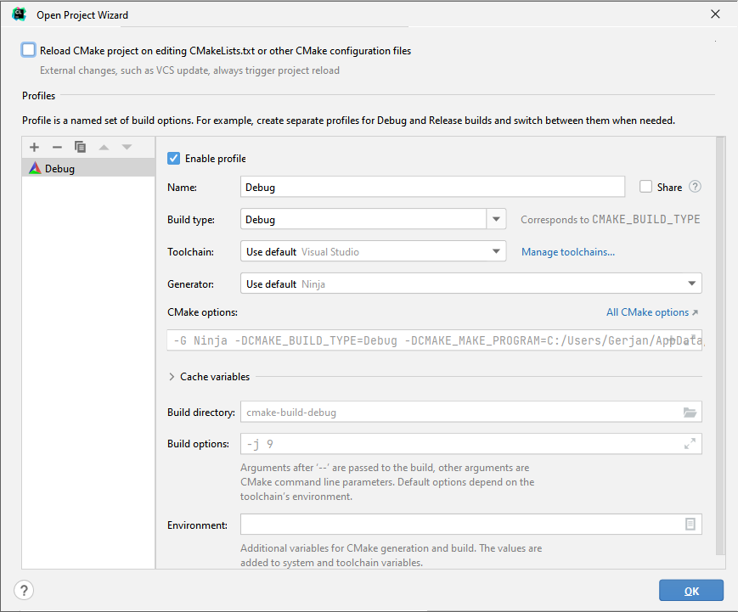Uncheck the Enable profile checkbox
Viewport: 738px width, 612px height.
[174, 159]
